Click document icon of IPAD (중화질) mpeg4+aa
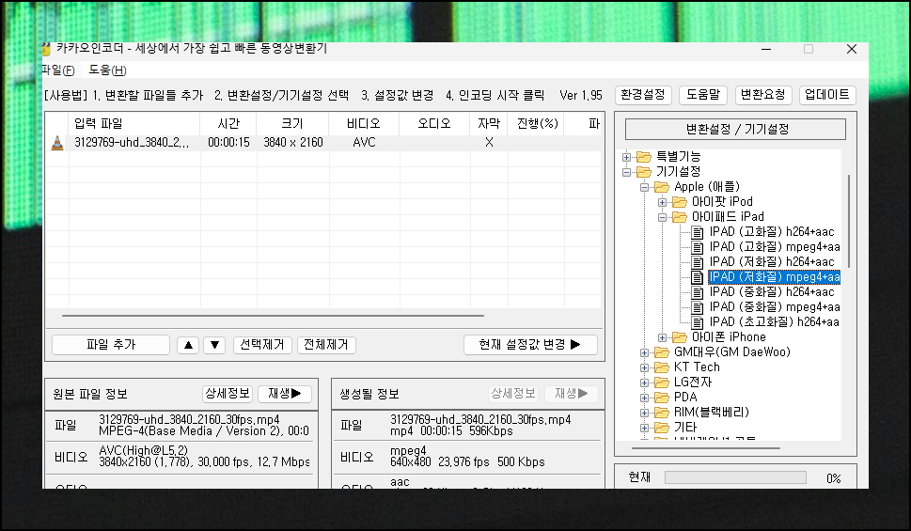 pos(698,308)
